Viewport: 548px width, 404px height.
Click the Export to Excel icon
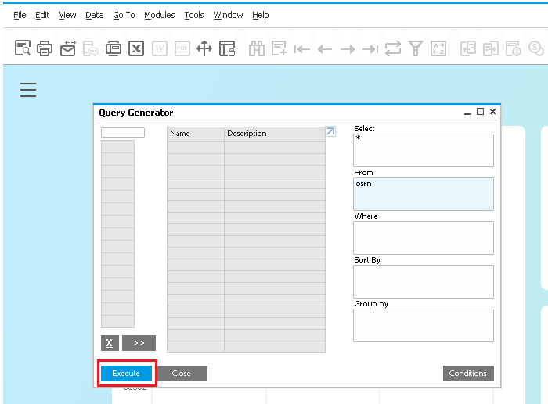point(136,48)
